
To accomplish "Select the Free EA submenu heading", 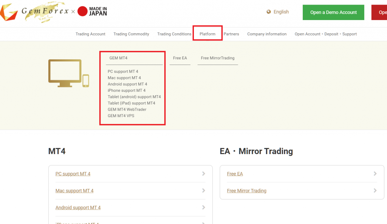I will click(x=180, y=58).
